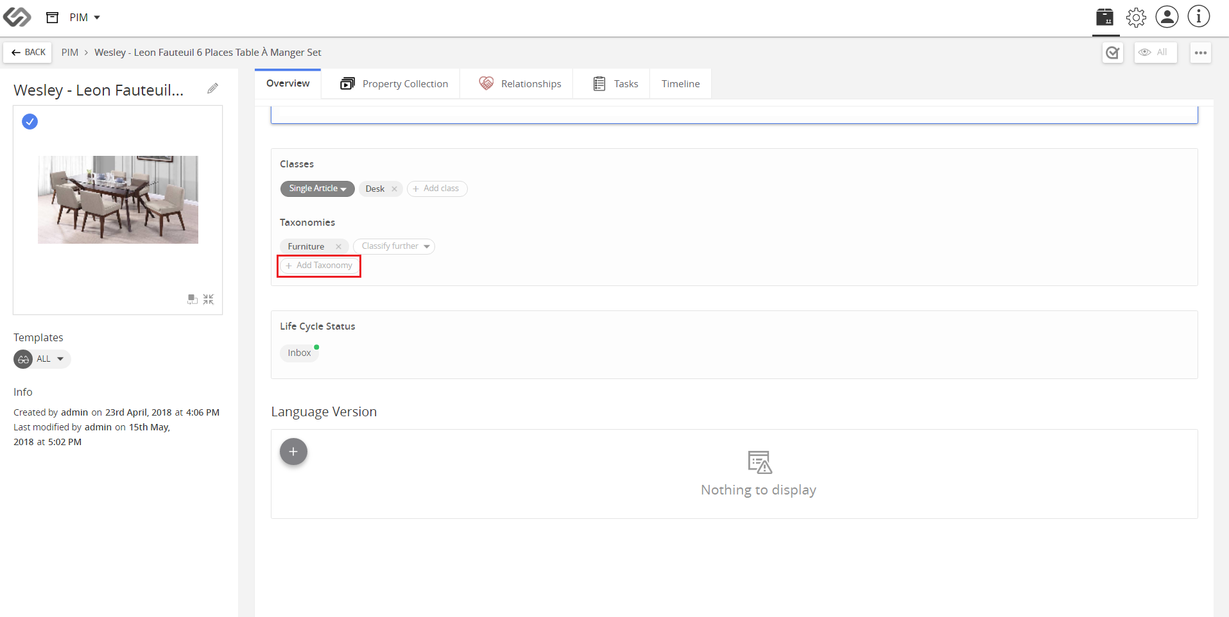Image resolution: width=1229 pixels, height=617 pixels.
Task: Click the glasses template icon
Action: [x=23, y=359]
